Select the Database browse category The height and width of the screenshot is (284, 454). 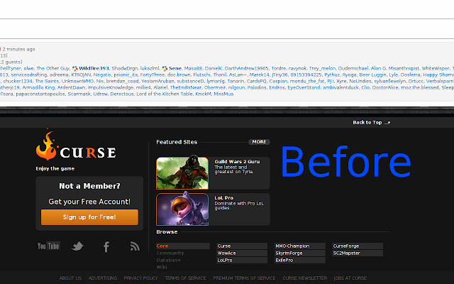[169, 261]
